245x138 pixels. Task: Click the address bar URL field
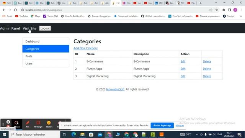pos(114,10)
